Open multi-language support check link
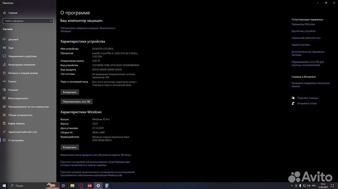 pos(311,85)
